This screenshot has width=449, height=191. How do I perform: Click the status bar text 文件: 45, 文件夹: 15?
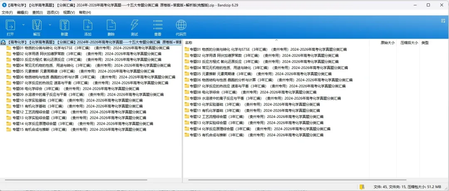(x=389, y=187)
